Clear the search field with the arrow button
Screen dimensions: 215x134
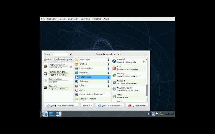tap(71, 54)
